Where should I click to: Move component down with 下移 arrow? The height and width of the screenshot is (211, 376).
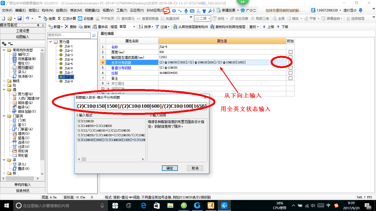pyautogui.click(x=282, y=27)
